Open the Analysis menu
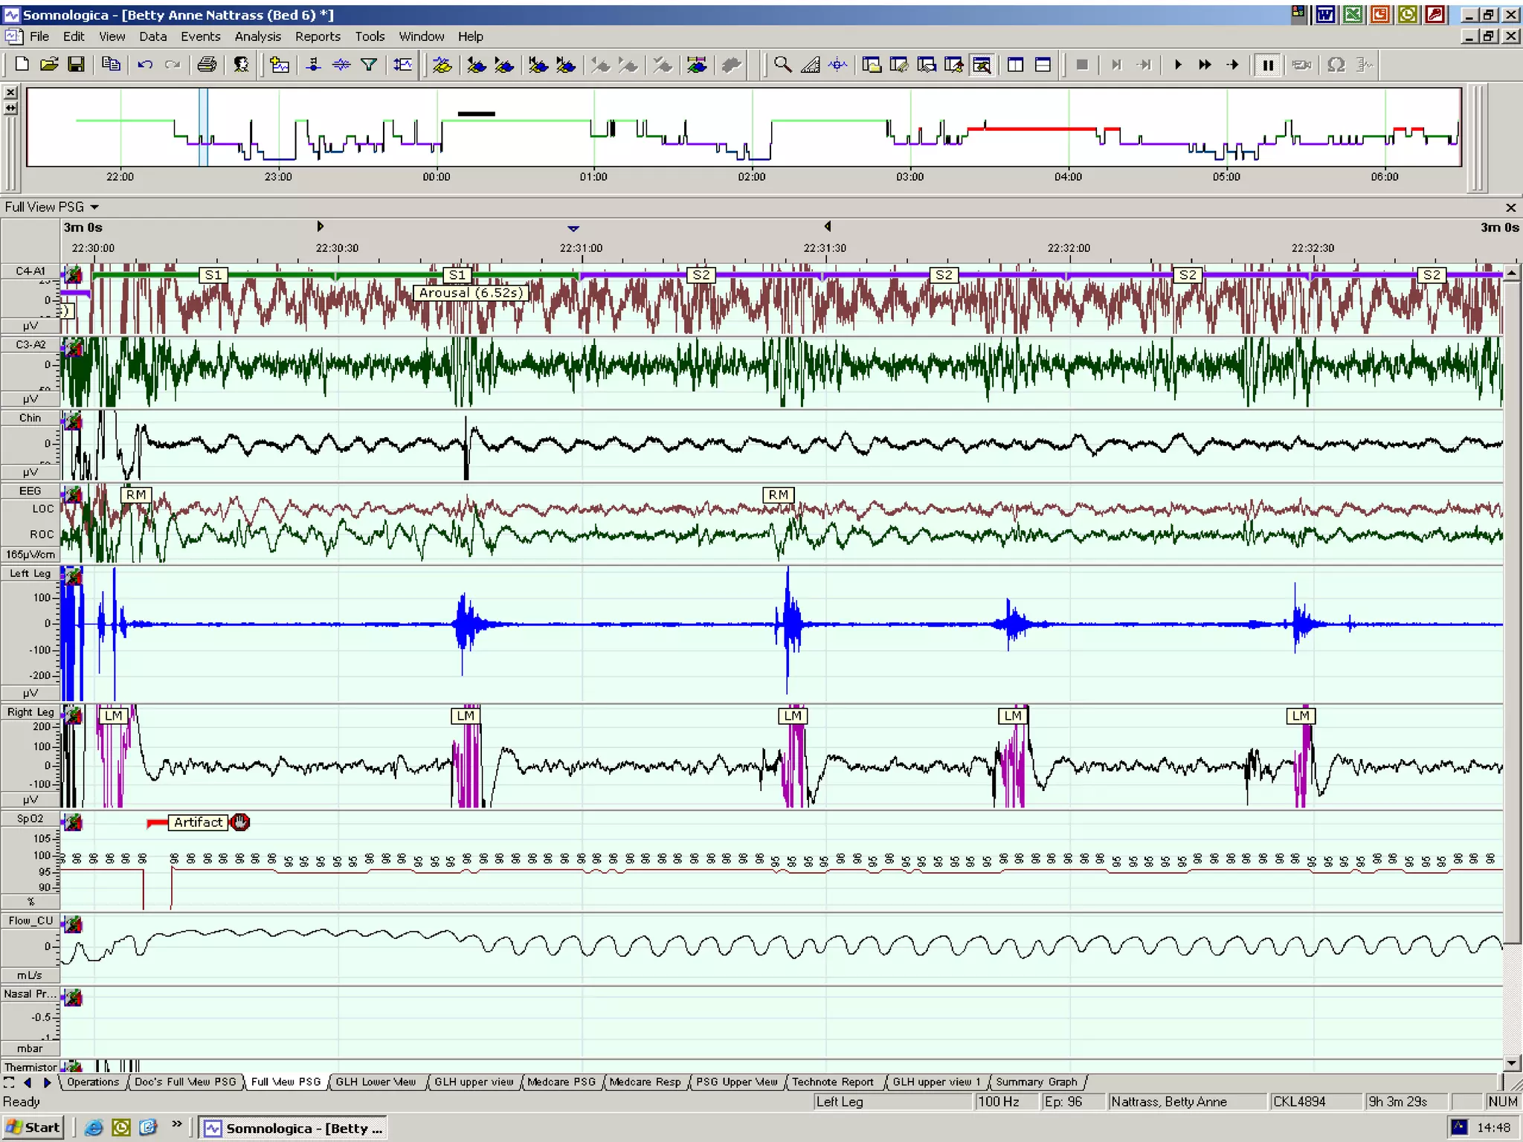Image resolution: width=1523 pixels, height=1142 pixels. coord(257,36)
